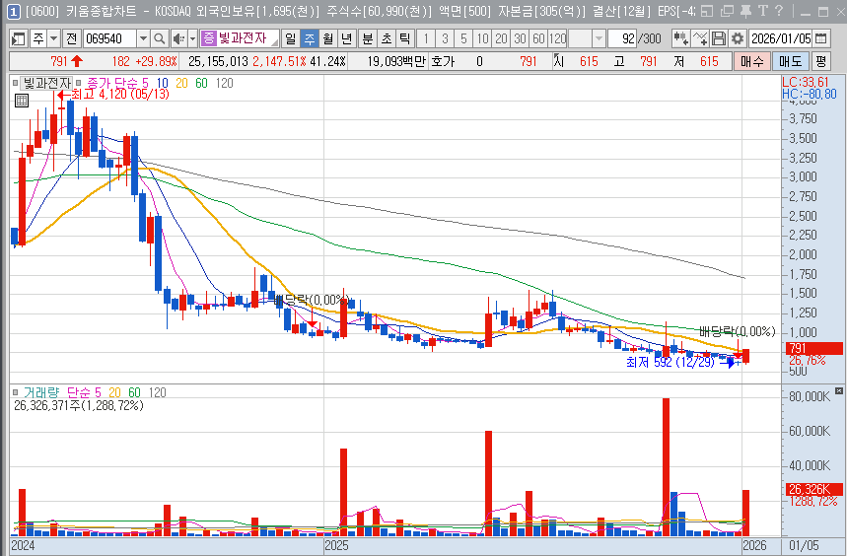Screen dimensions: 847x556
Task: Open stock code 069540 dropdown arrow
Action: (143, 38)
